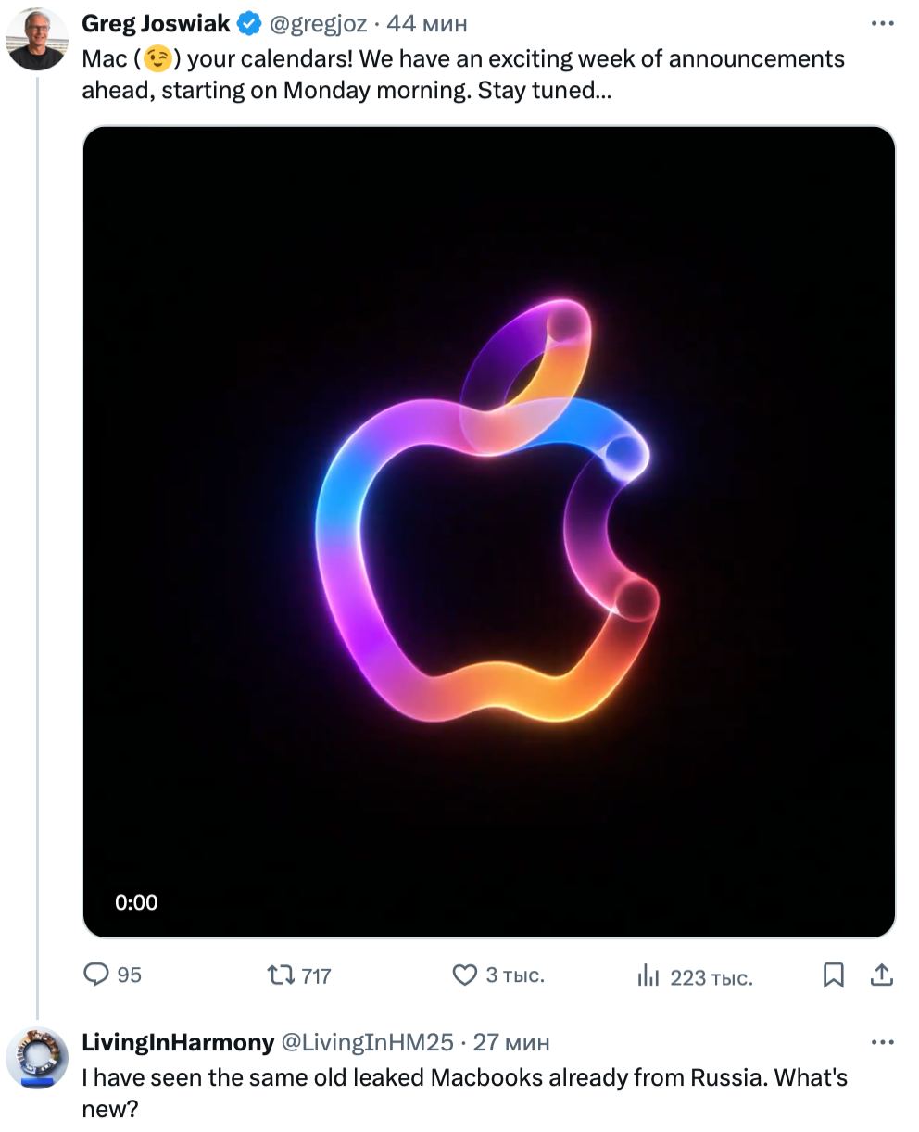The width and height of the screenshot is (919, 1132).
Task: Open LivingInHarmony's avatar
Action: coord(37,1057)
